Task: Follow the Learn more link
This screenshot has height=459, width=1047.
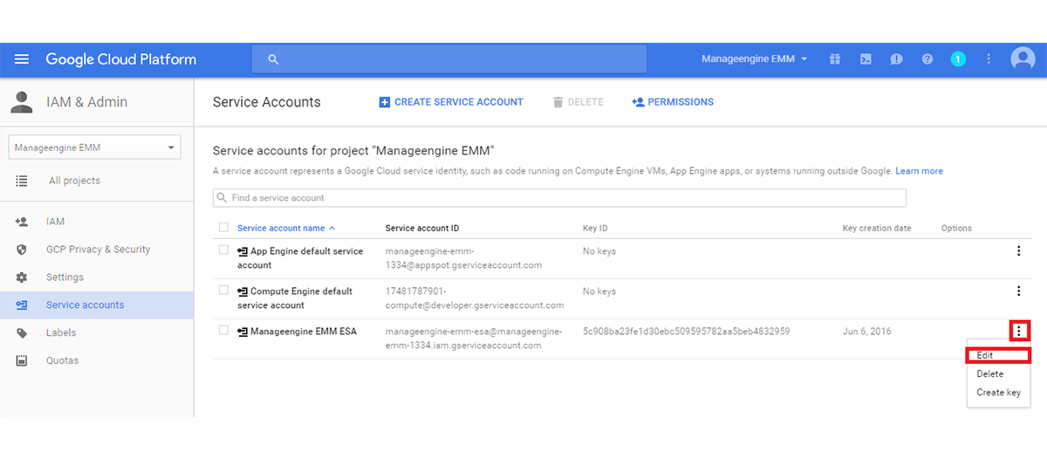Action: (919, 171)
